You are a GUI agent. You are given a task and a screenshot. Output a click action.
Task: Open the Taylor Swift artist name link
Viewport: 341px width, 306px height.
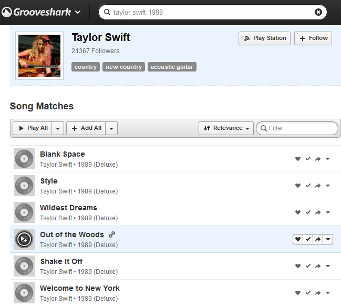101,37
